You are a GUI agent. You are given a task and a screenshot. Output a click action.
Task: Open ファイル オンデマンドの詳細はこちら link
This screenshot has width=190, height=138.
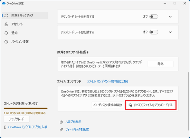[107, 81]
